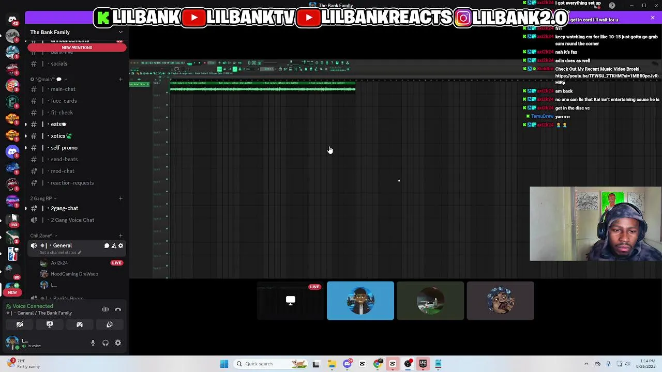Start an activity with the game controller icon
The width and height of the screenshot is (662, 372).
(x=80, y=324)
